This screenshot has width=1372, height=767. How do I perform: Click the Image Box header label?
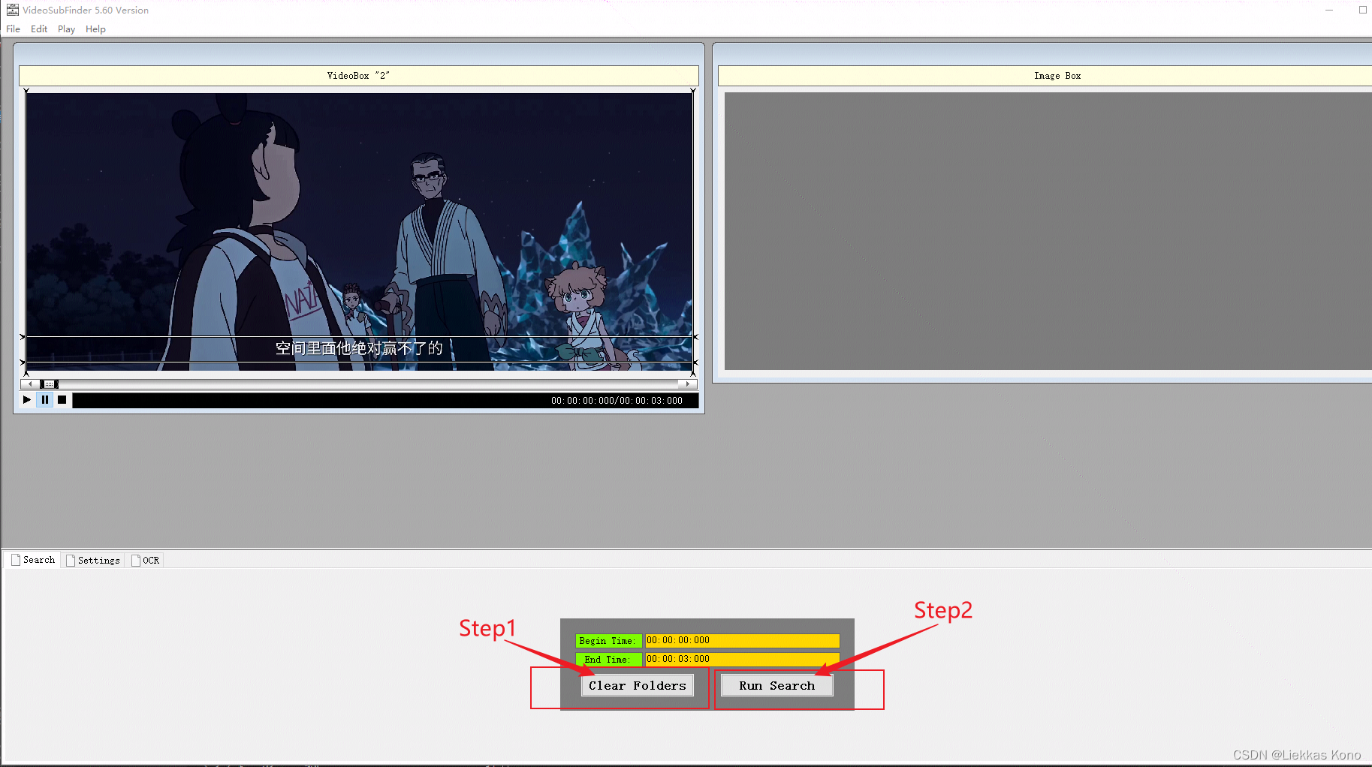[x=1057, y=76]
